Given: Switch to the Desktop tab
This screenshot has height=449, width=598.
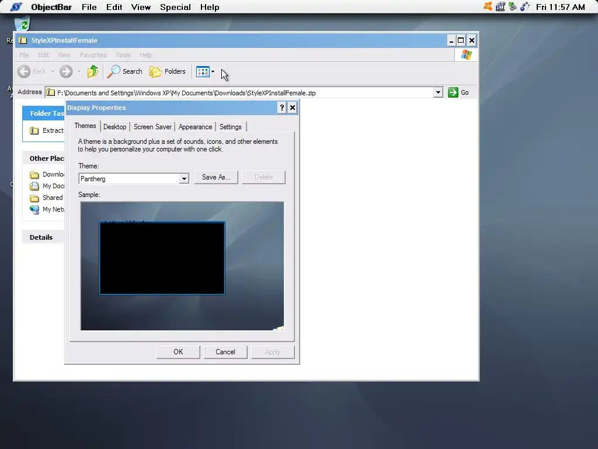Looking at the screenshot, I should (x=115, y=127).
